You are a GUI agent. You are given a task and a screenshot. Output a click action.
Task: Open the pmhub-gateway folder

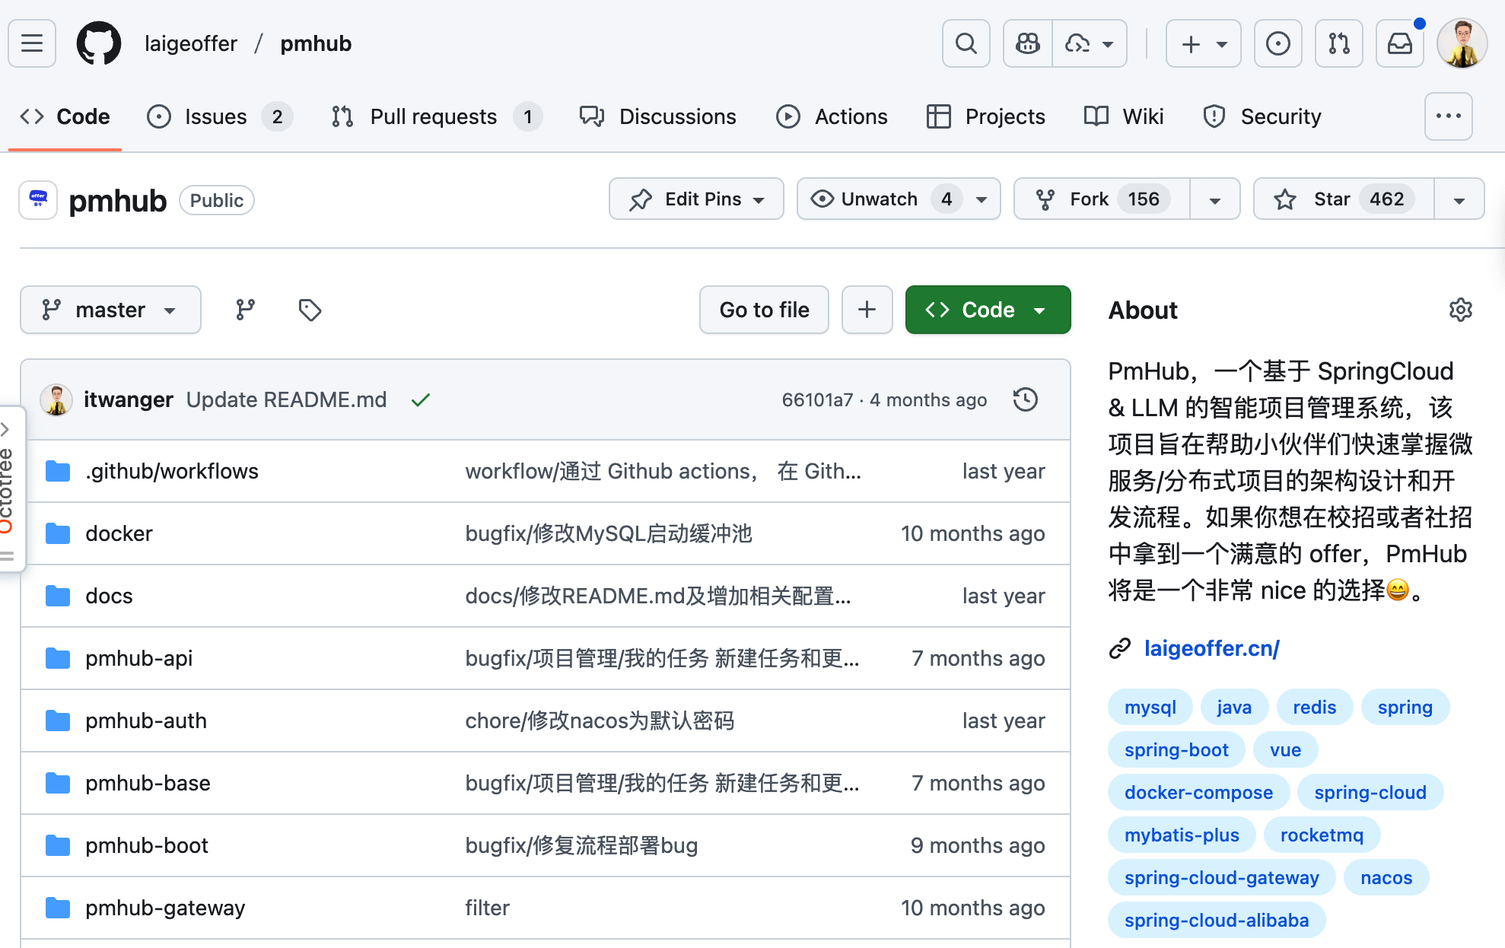pyautogui.click(x=165, y=908)
